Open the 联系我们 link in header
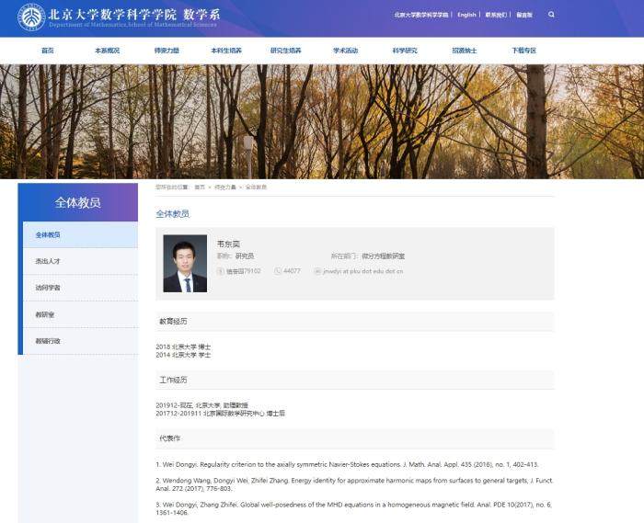 pos(495,15)
